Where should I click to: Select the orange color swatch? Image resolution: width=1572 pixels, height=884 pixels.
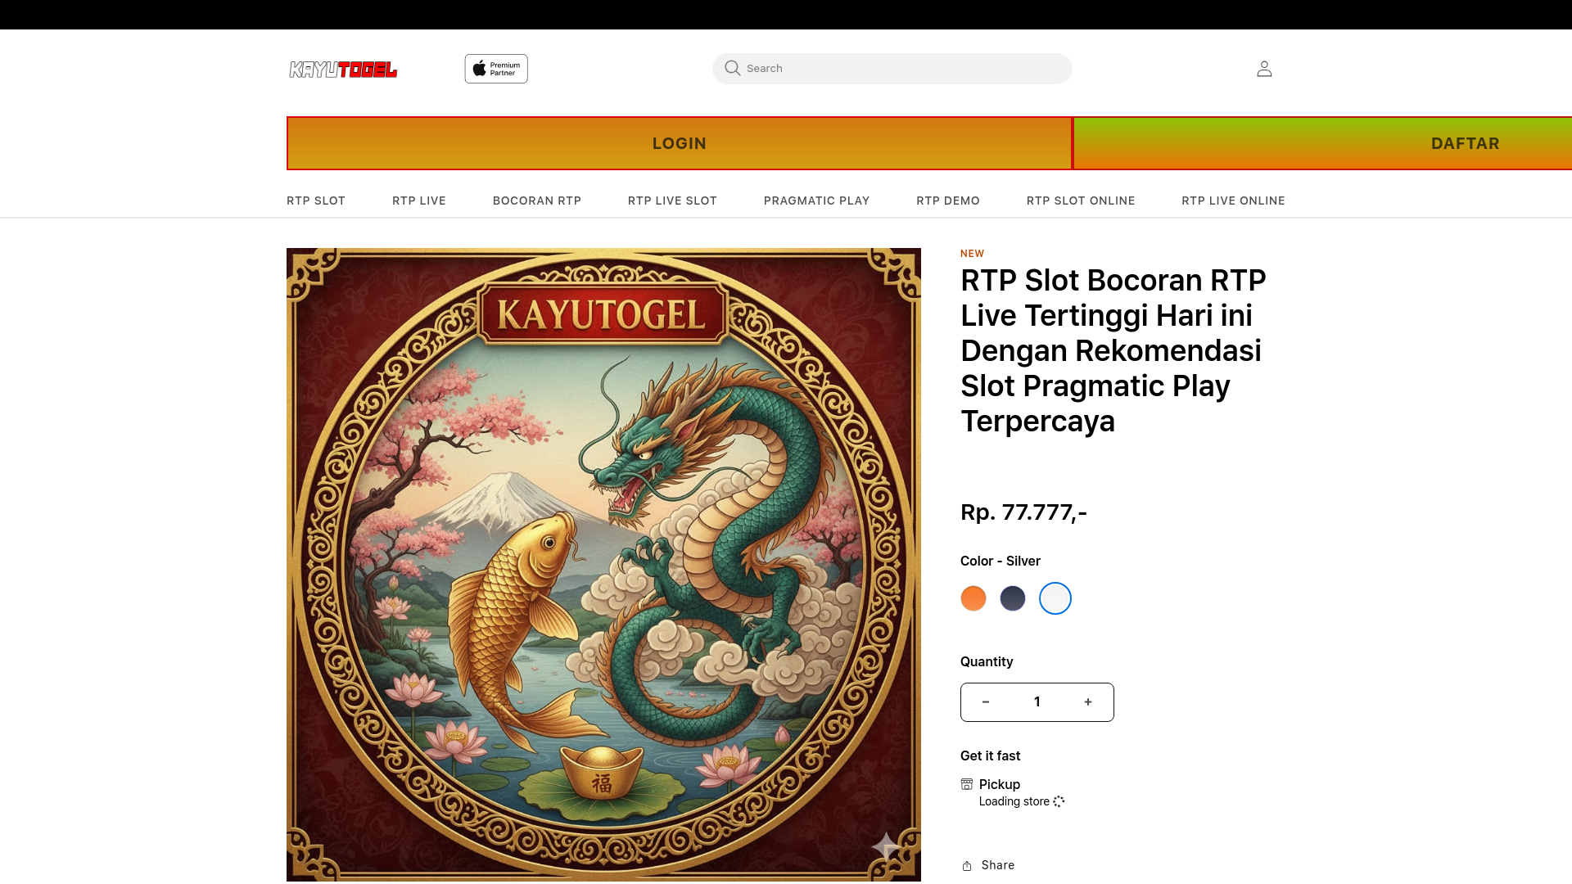(973, 598)
